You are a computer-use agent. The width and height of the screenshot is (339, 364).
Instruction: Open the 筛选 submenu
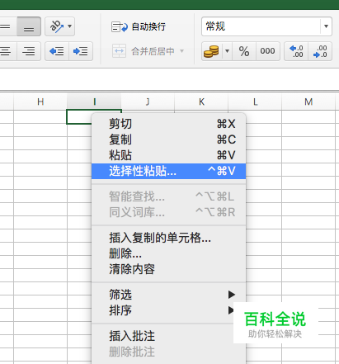[168, 295]
